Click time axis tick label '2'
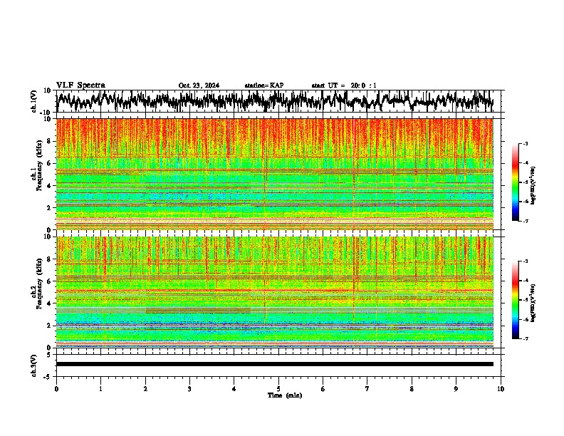The height and width of the screenshot is (436, 564). coord(145,389)
